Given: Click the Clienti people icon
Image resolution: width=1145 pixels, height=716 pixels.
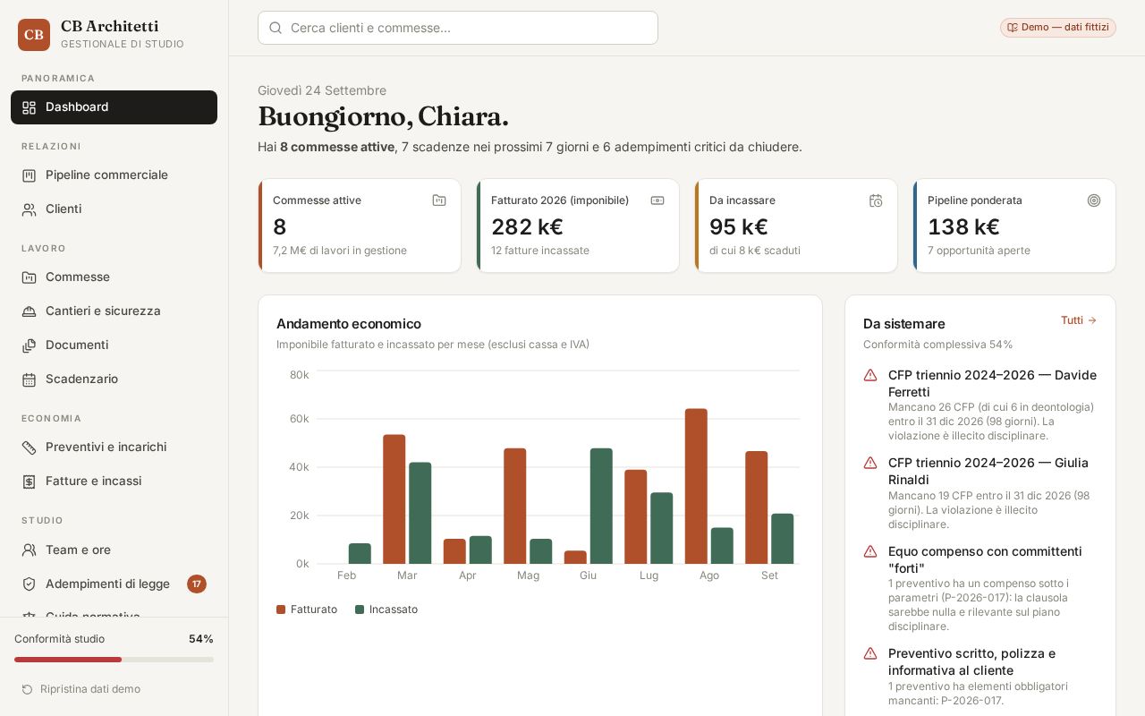Looking at the screenshot, I should pyautogui.click(x=29, y=209).
